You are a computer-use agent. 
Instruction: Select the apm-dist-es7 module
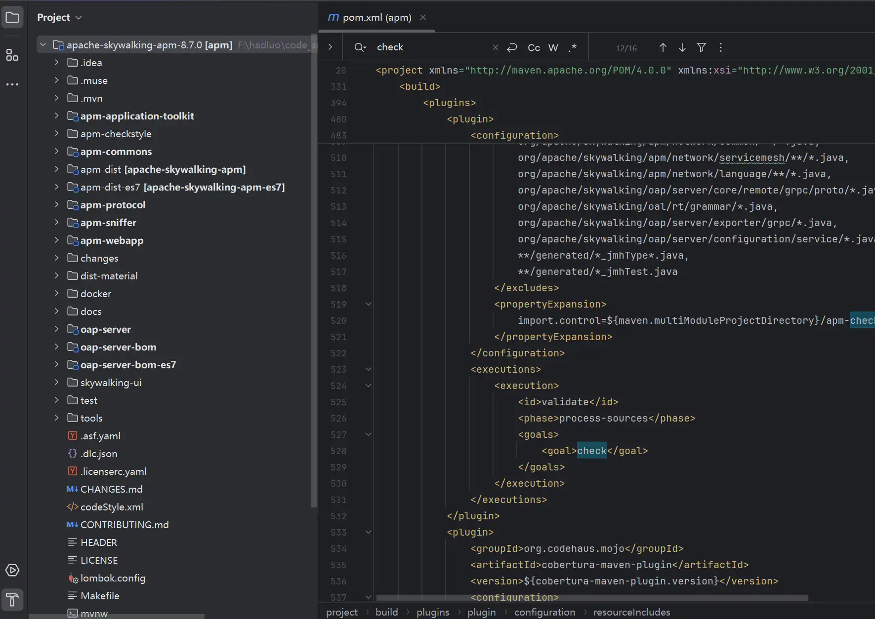(x=183, y=187)
